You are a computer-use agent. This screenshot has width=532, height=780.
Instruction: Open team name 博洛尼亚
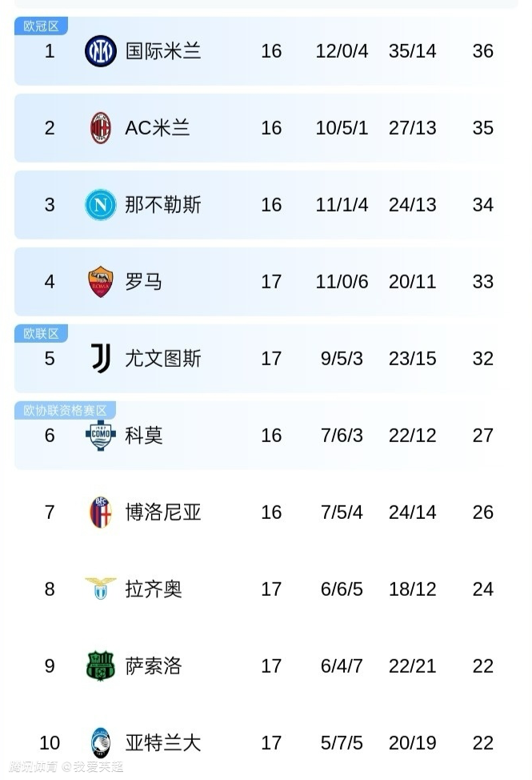(163, 513)
